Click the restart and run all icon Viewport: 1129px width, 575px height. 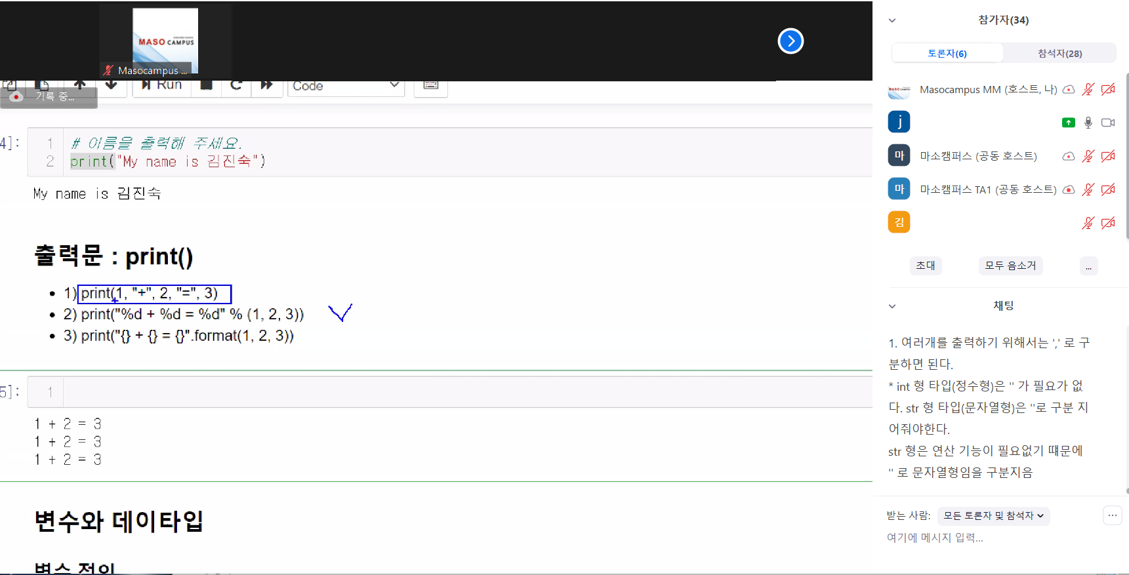point(266,86)
